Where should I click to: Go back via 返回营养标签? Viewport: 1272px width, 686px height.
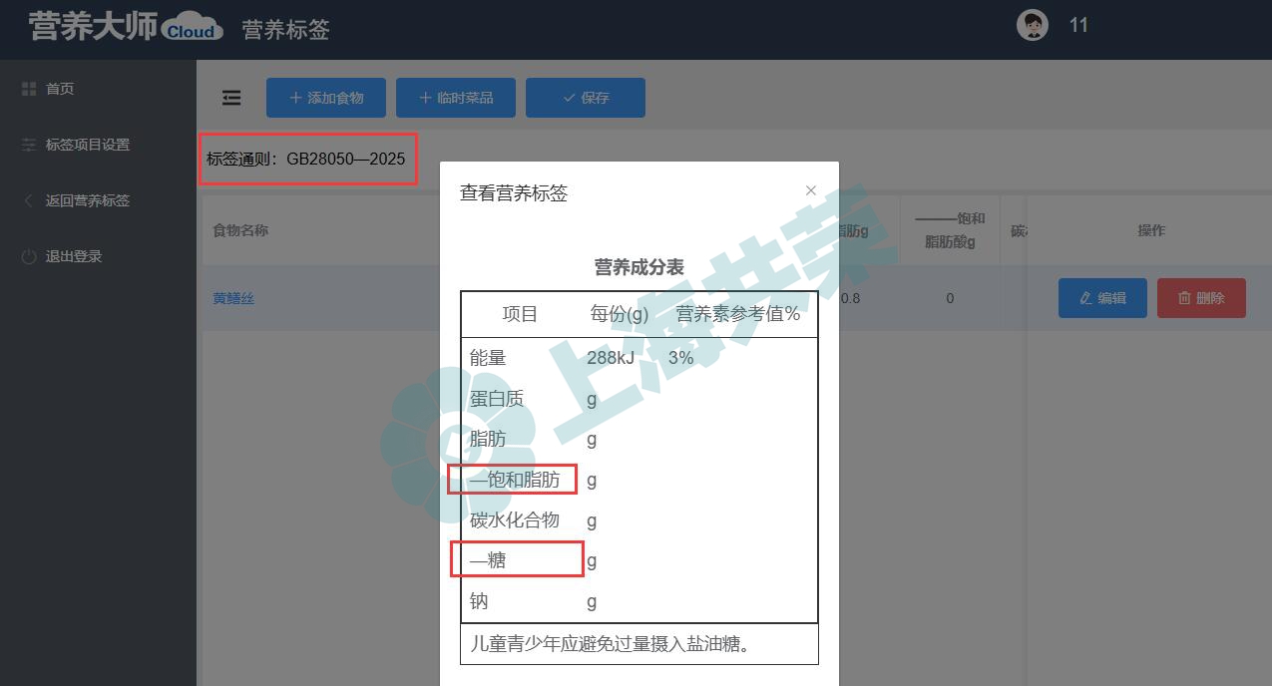tap(88, 200)
